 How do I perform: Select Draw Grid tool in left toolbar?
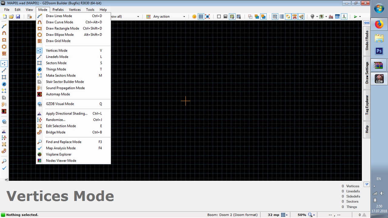click(4, 54)
